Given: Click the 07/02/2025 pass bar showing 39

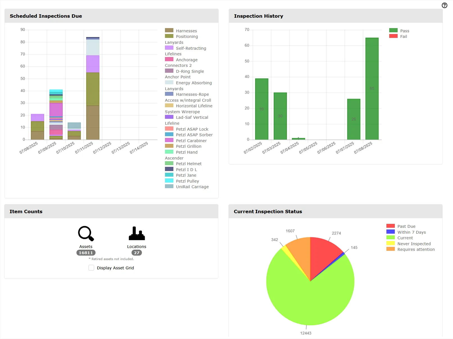Looking at the screenshot, I should [x=262, y=109].
